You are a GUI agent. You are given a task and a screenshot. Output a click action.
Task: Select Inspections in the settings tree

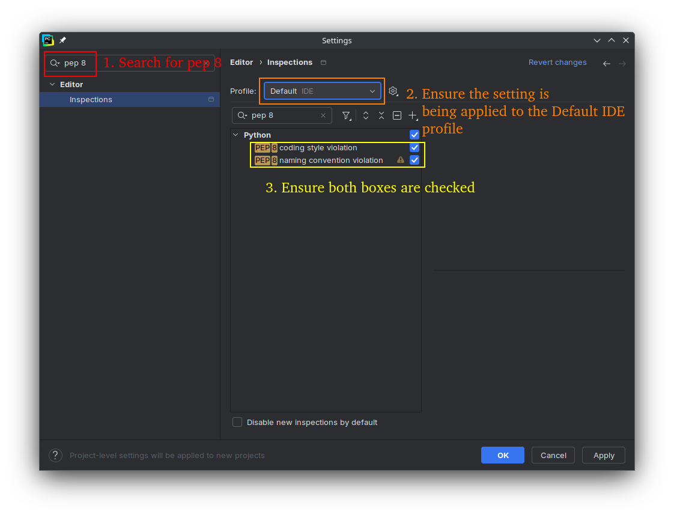91,100
